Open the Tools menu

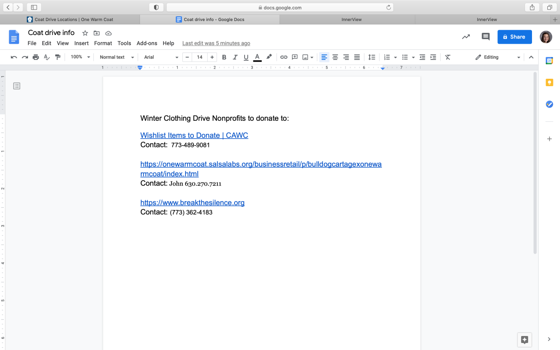tap(124, 43)
